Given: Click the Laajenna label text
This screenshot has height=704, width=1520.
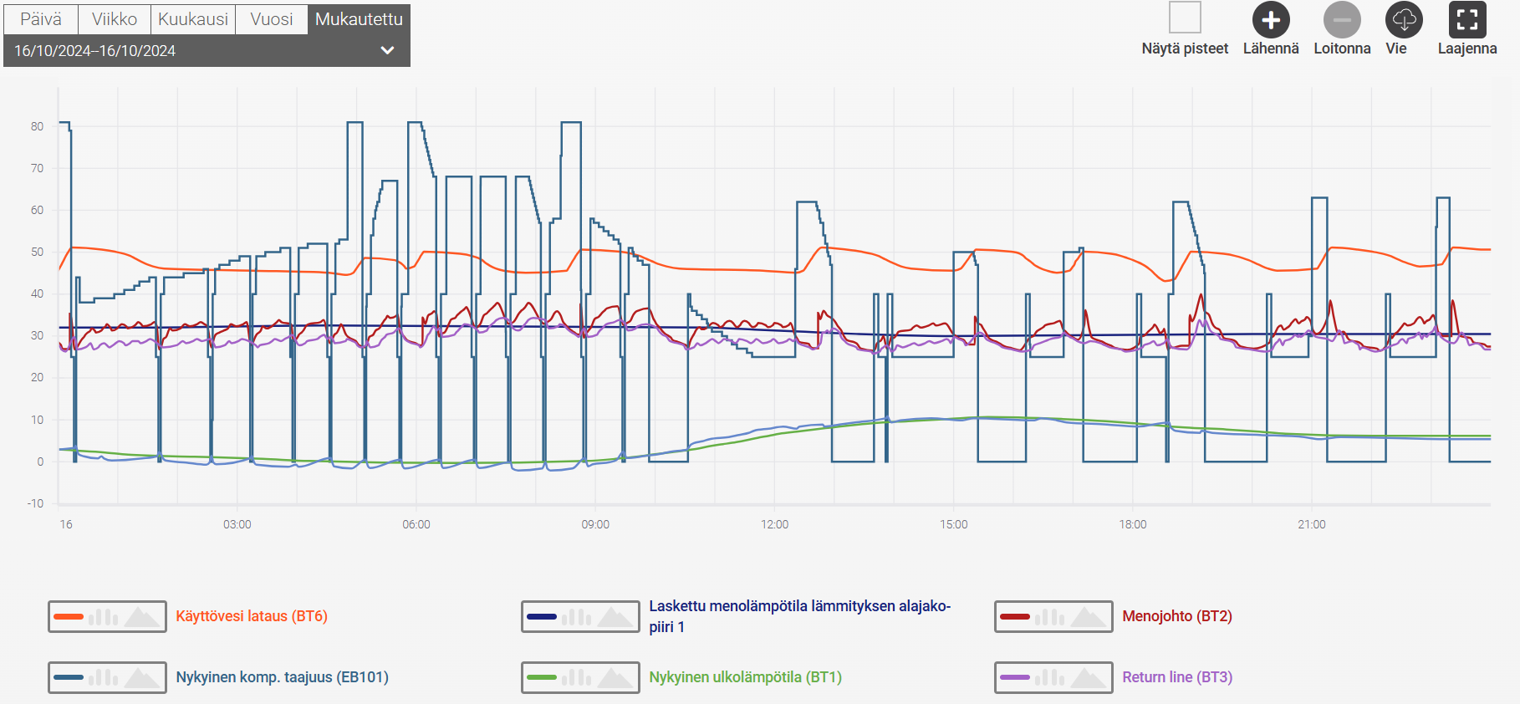Looking at the screenshot, I should pos(1467,48).
